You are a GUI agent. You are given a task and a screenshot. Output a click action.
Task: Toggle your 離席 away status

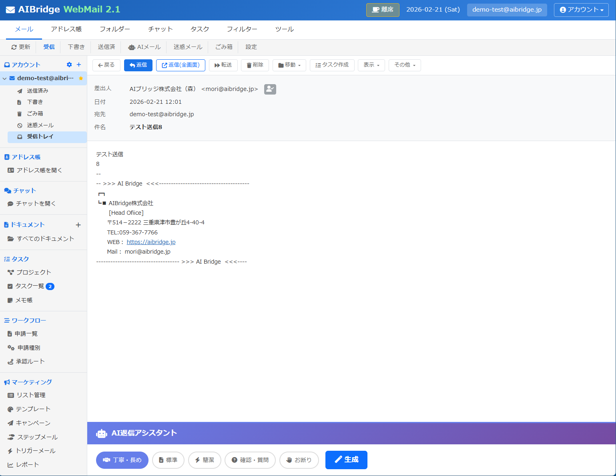[x=382, y=10]
